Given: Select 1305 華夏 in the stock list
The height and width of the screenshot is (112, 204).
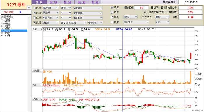Looking at the screenshot, I should [14, 19].
